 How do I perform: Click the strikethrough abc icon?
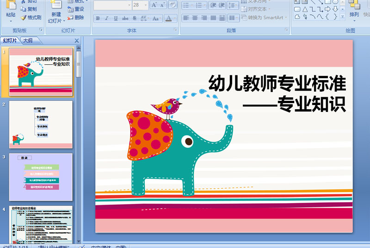125,18
